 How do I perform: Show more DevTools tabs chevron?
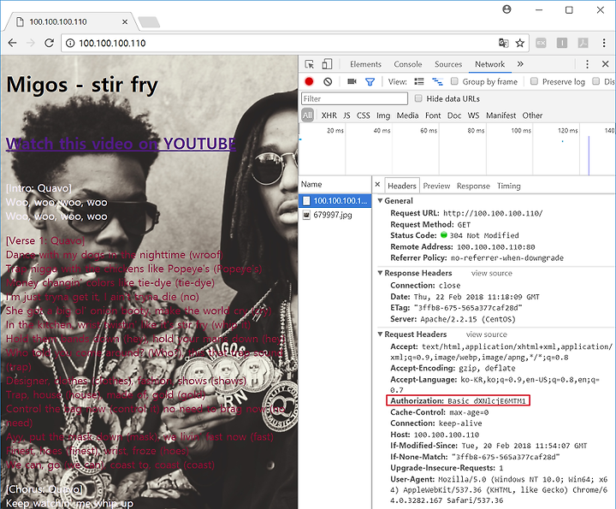click(520, 64)
